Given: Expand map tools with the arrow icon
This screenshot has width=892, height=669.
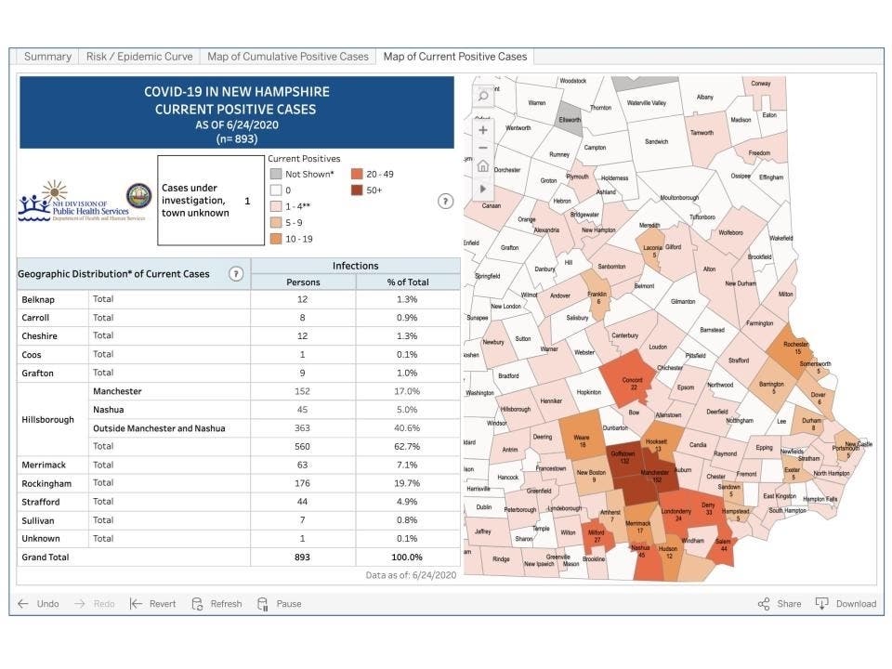Looking at the screenshot, I should (x=483, y=189).
